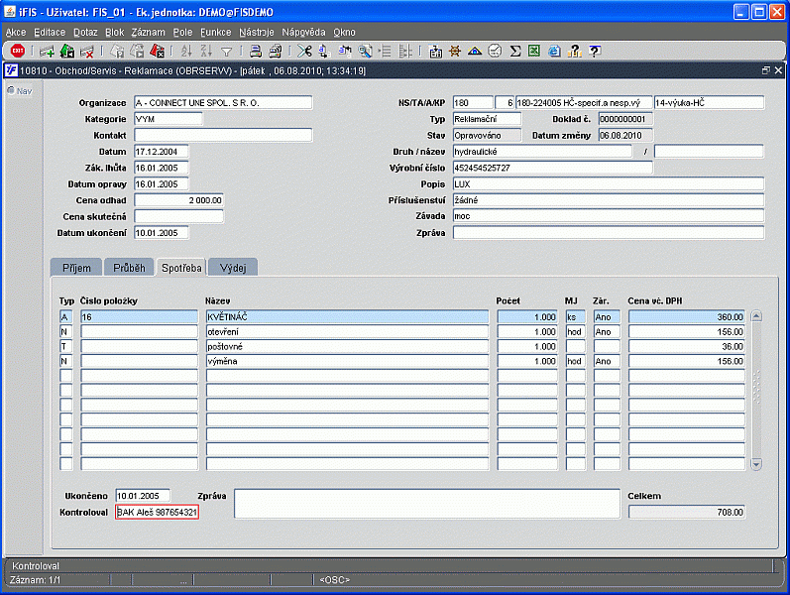The height and width of the screenshot is (595, 790).
Task: Click the paste field icon
Action: 345,51
